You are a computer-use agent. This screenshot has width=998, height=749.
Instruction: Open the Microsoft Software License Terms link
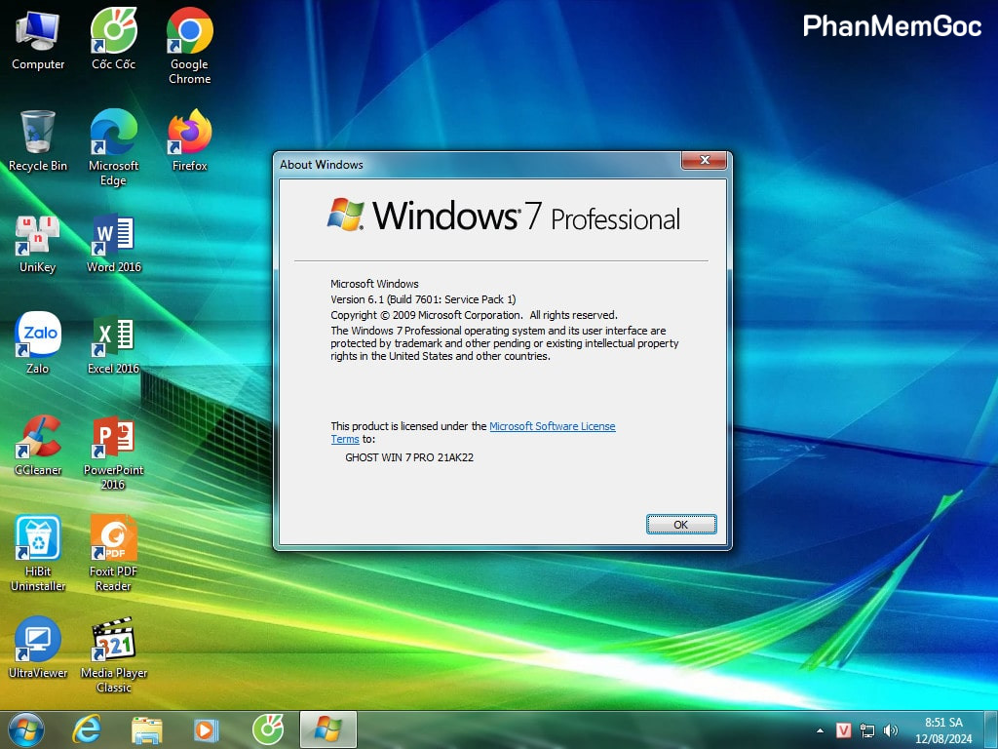pyautogui.click(x=552, y=426)
